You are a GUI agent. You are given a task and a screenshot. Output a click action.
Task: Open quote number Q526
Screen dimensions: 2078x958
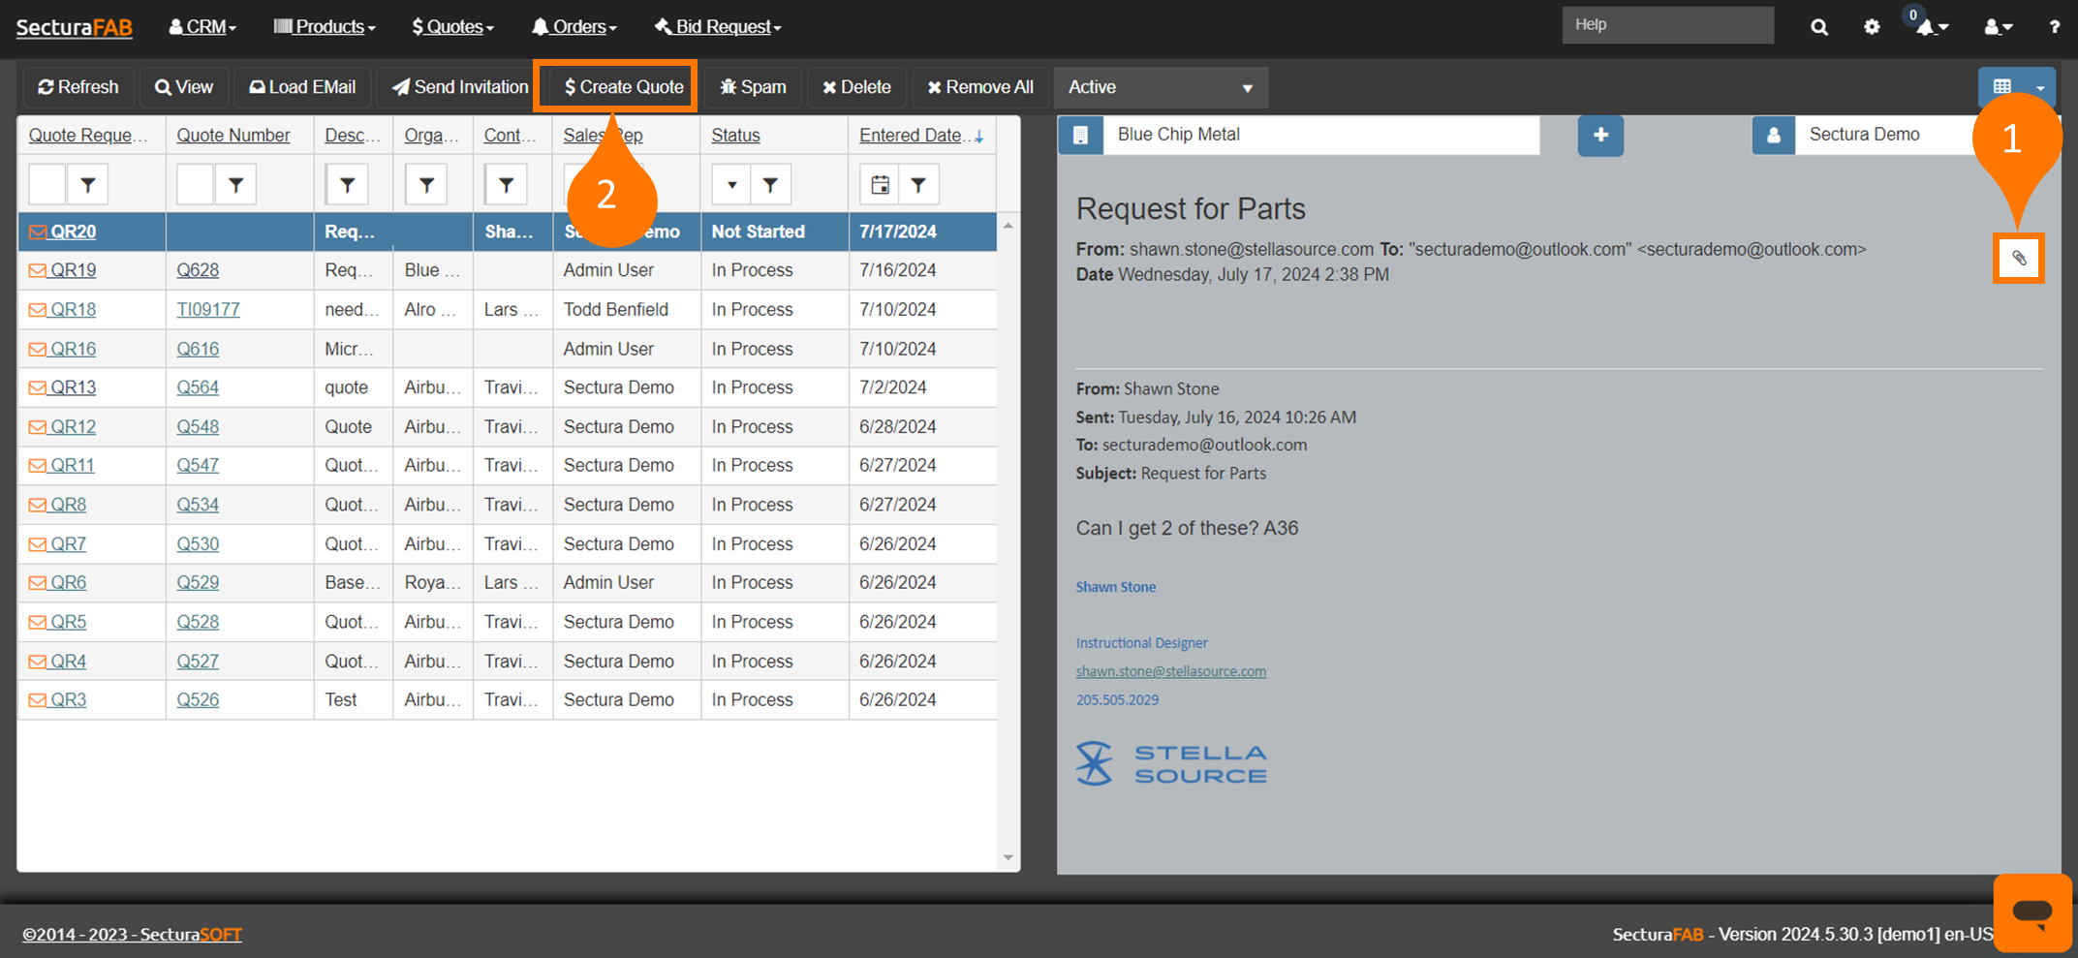[x=198, y=699]
